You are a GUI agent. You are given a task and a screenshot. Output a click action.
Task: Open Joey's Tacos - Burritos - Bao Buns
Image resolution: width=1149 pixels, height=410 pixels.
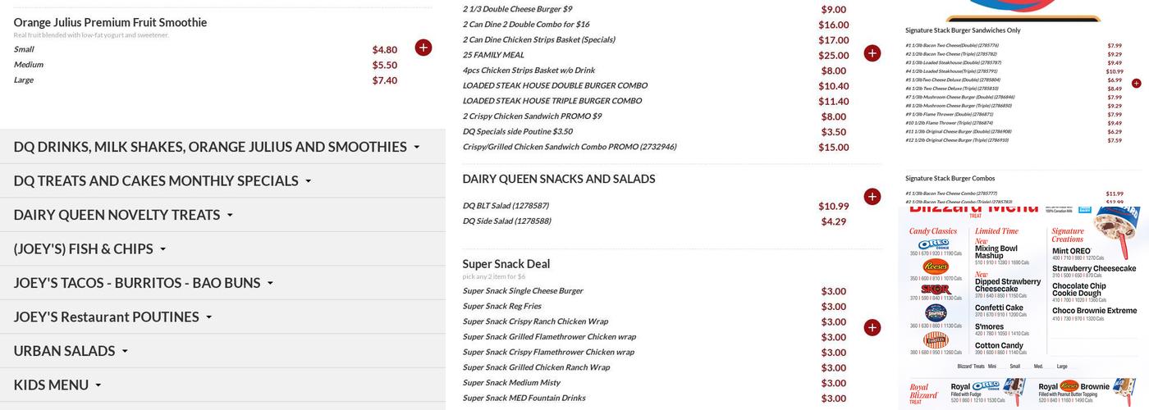pyautogui.click(x=144, y=283)
